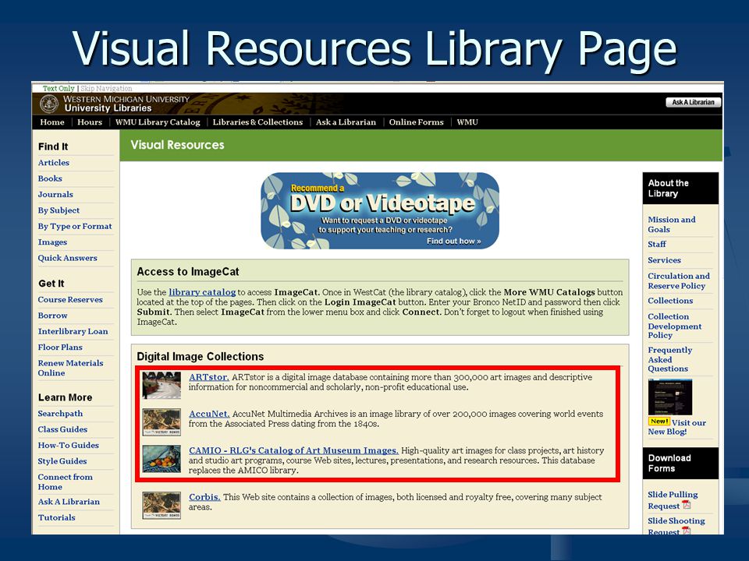Open WMU Library Catalog in the nav bar
749x561 pixels.
click(158, 122)
